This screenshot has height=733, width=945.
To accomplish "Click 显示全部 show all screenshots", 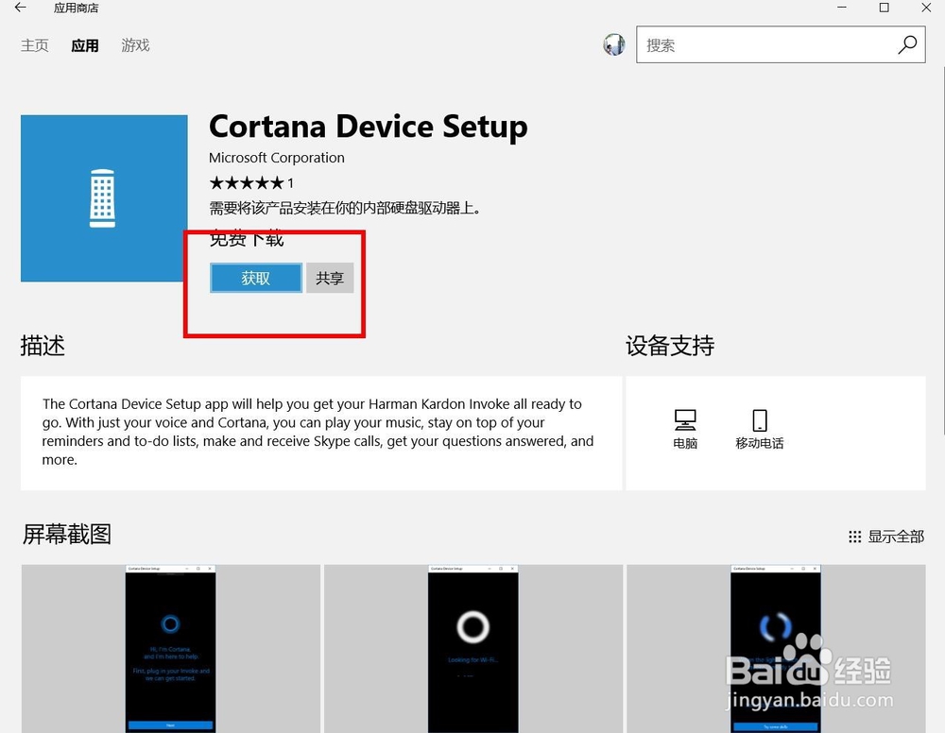I will 886,536.
